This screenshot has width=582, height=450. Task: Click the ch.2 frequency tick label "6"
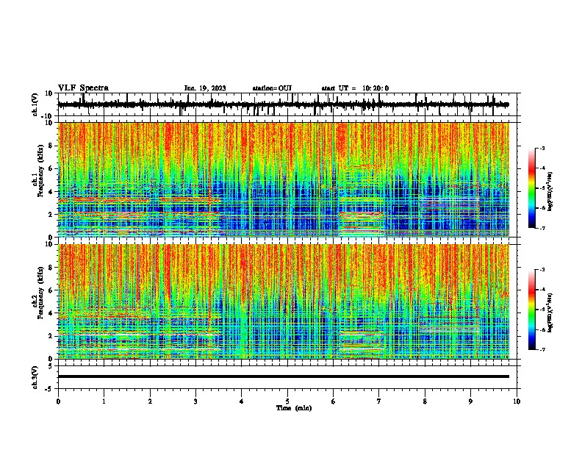click(51, 290)
